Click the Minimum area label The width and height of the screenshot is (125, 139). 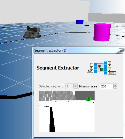88,86
